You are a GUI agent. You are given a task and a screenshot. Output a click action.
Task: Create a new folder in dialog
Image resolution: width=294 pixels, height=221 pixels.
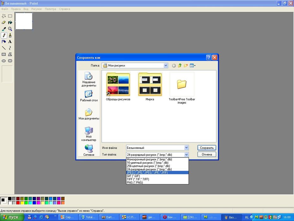coord(186,66)
